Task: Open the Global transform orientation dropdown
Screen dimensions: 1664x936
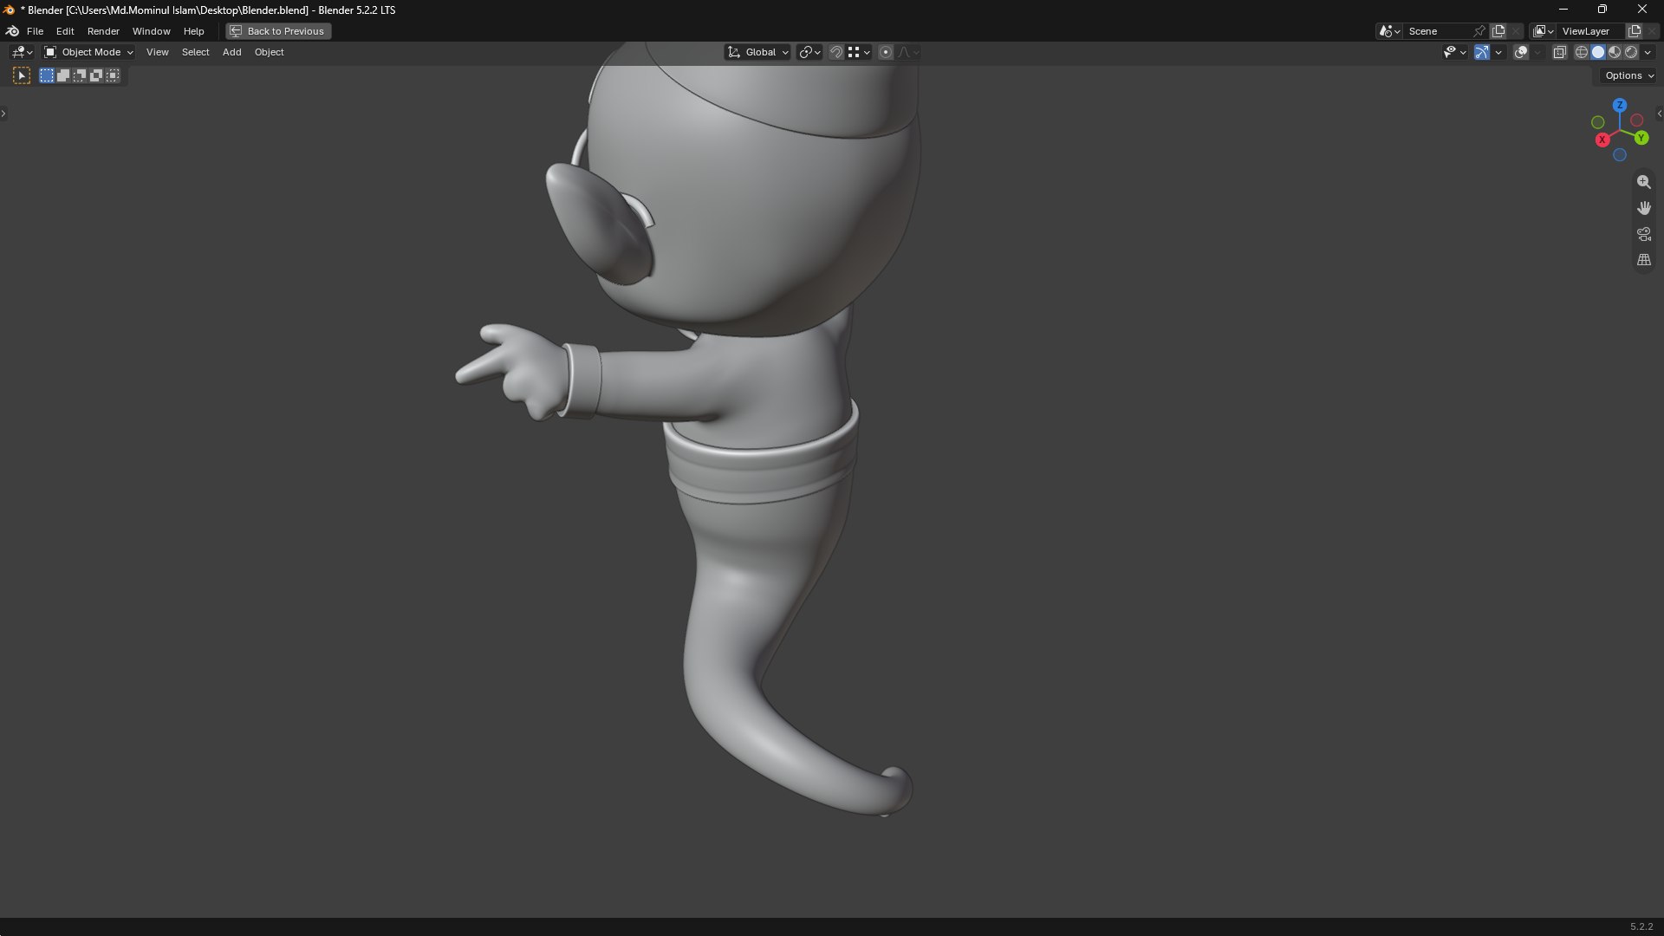Action: tap(757, 52)
